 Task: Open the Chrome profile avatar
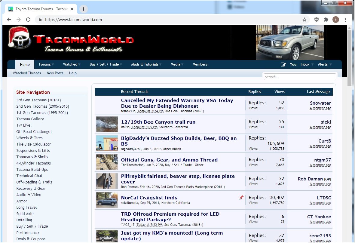pyautogui.click(x=336, y=20)
